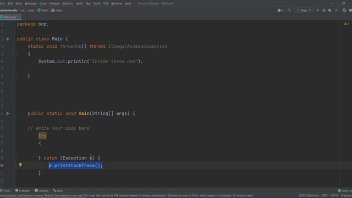
Task: Click the UTF-8 encoding indicator
Action: [334, 196]
